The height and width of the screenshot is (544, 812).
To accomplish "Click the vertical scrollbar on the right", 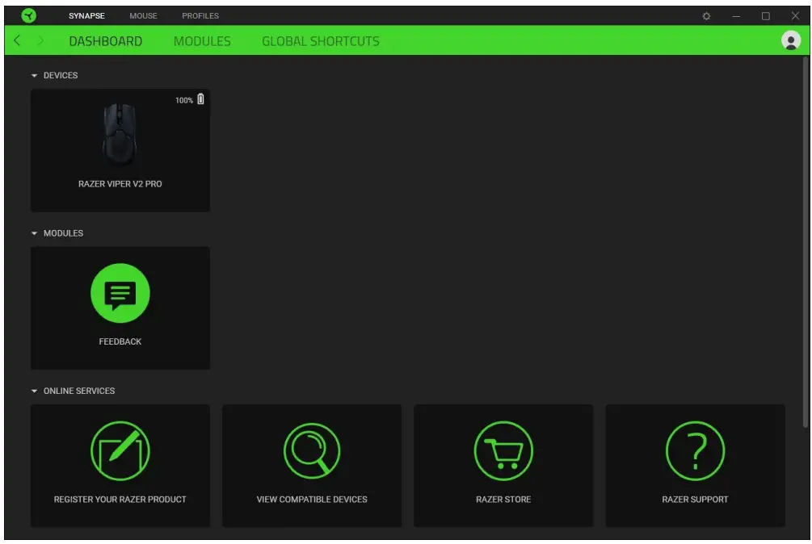I will coord(806,242).
